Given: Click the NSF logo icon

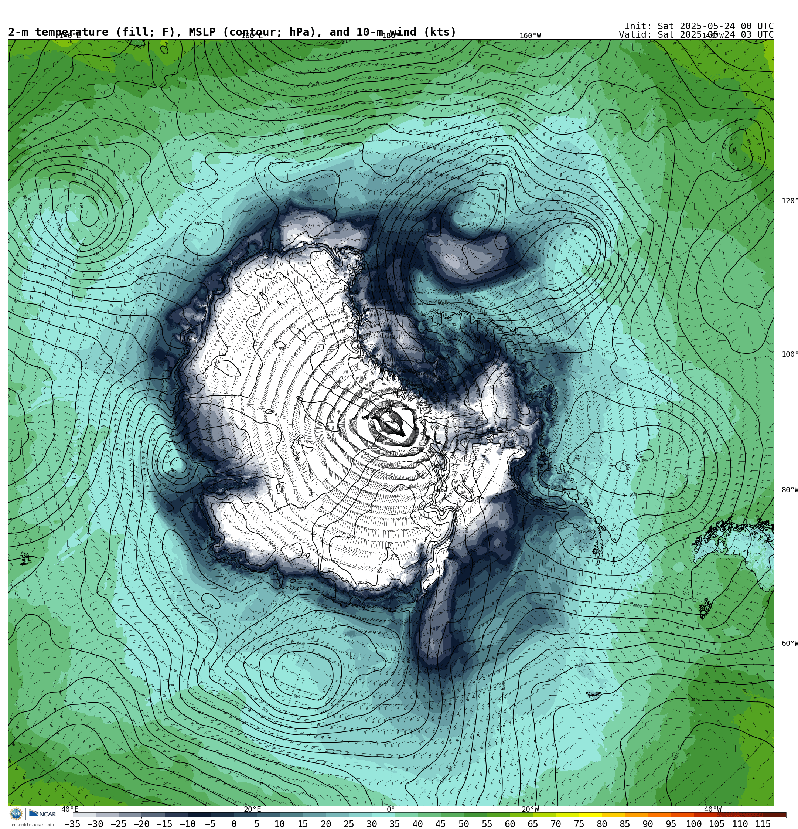Looking at the screenshot, I should point(16,814).
